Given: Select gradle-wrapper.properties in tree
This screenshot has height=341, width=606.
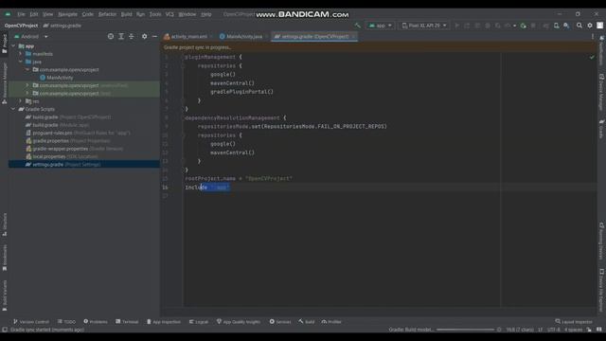Looking at the screenshot, I should coord(74,149).
